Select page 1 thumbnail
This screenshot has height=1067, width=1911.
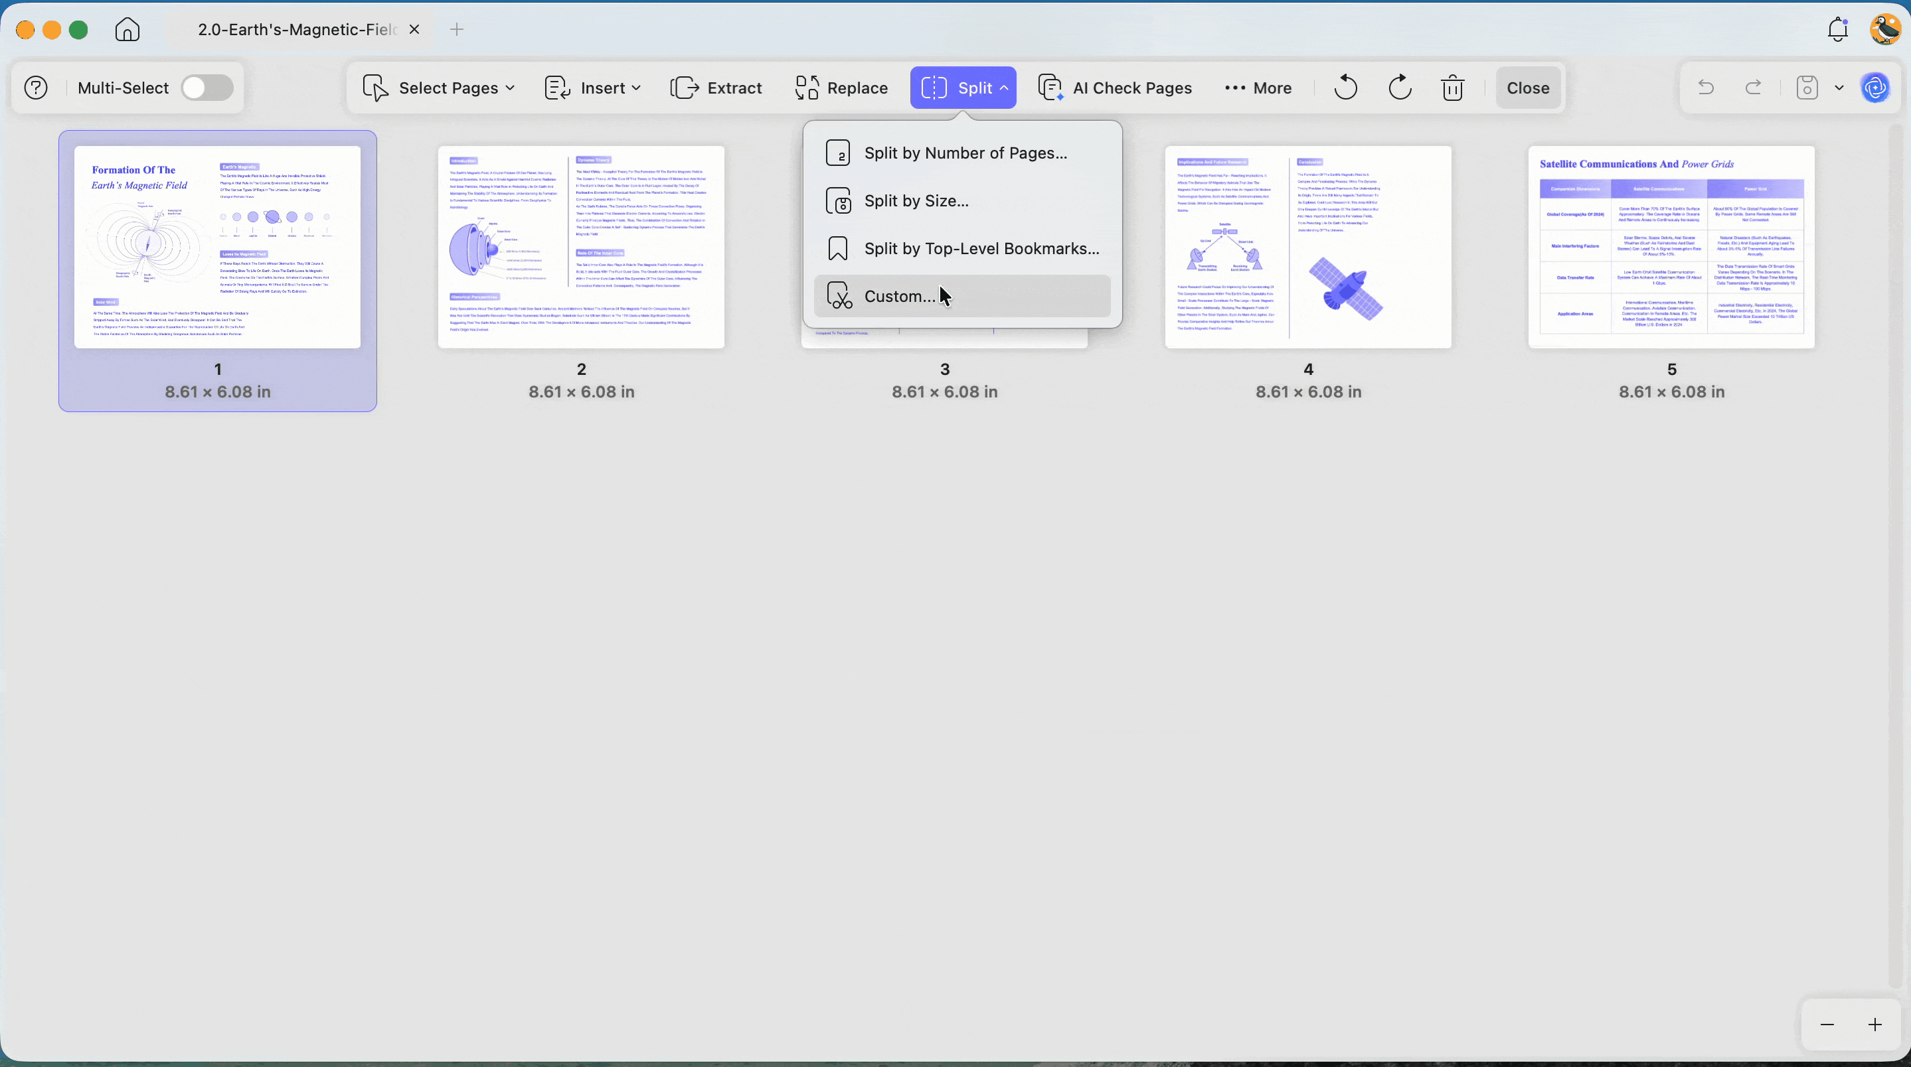pos(217,247)
